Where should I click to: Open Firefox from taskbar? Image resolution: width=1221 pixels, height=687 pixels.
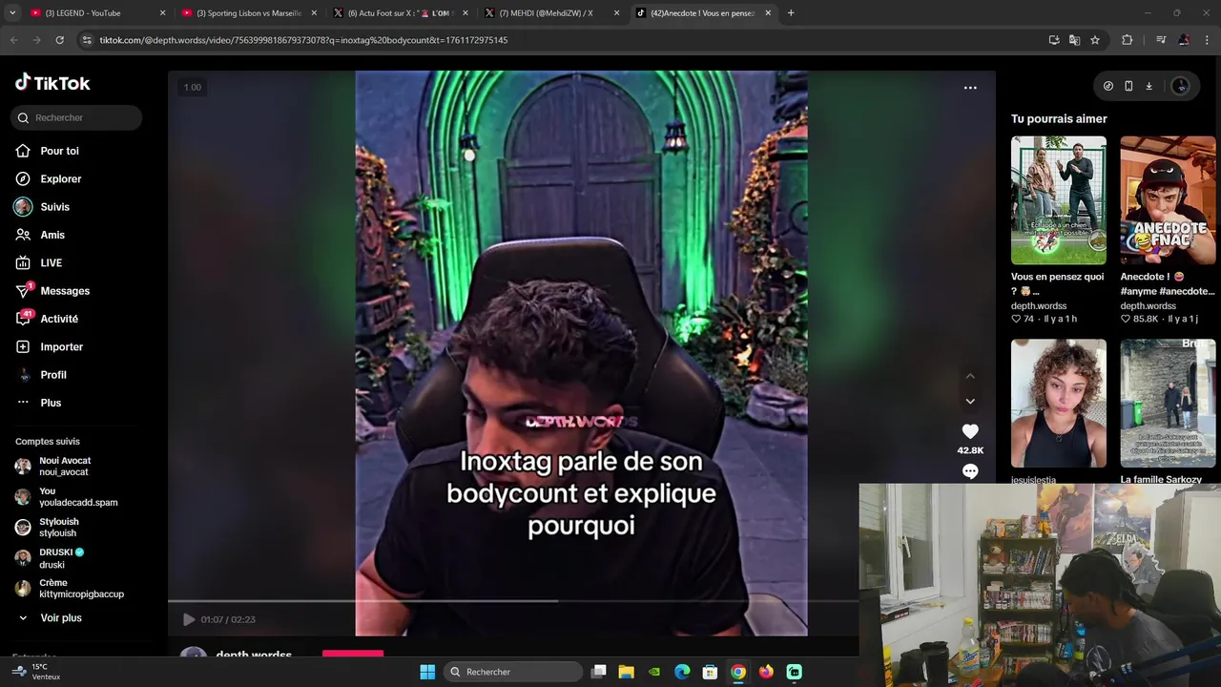(x=766, y=672)
